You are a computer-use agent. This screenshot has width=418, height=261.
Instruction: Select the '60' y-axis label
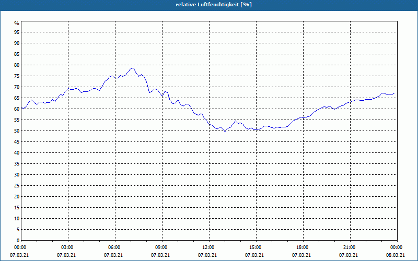tap(17, 109)
